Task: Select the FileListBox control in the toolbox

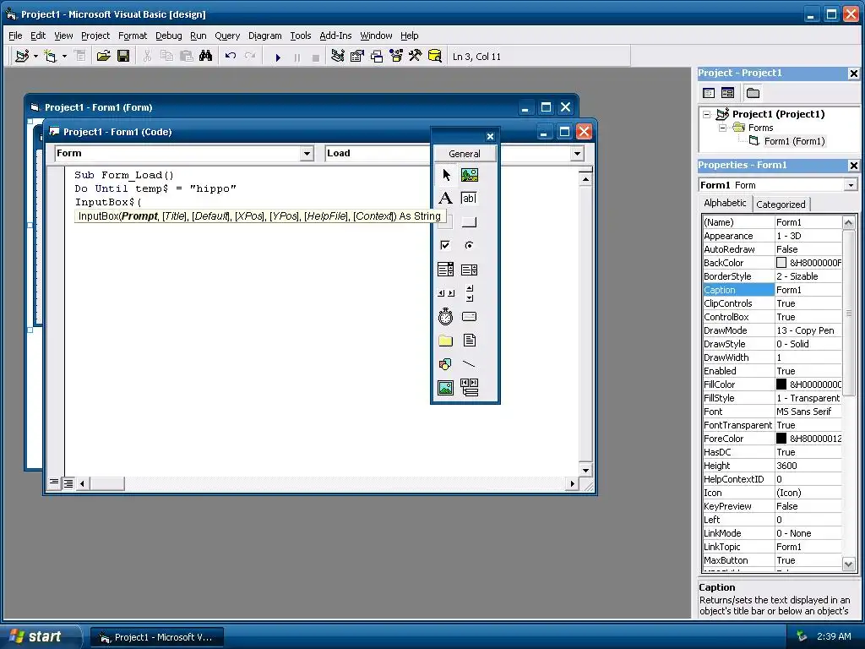Action: point(470,341)
